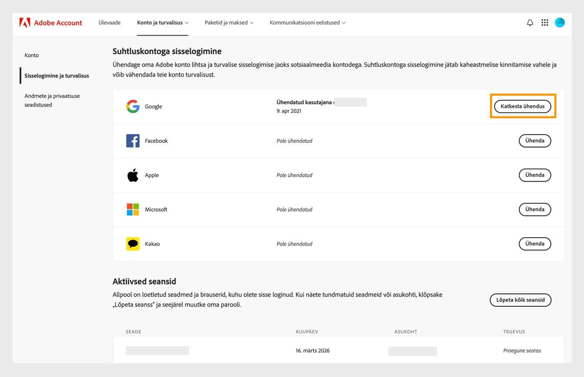Open the Paketid ja maksed dropdown
The image size is (584, 377).
coord(229,23)
